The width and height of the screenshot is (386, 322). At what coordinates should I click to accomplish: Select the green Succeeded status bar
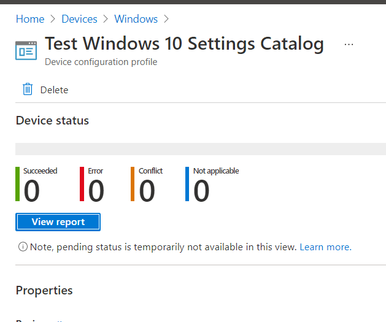click(18, 184)
